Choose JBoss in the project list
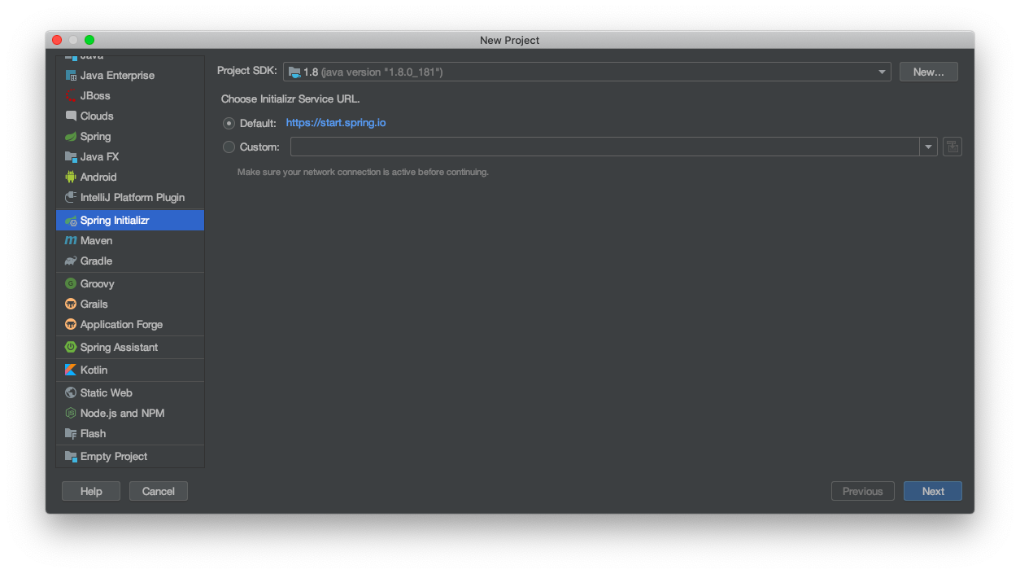 (x=130, y=96)
